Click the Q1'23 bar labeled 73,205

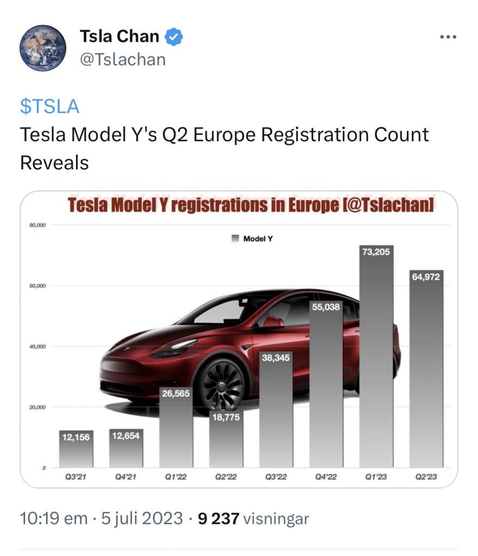click(376, 356)
